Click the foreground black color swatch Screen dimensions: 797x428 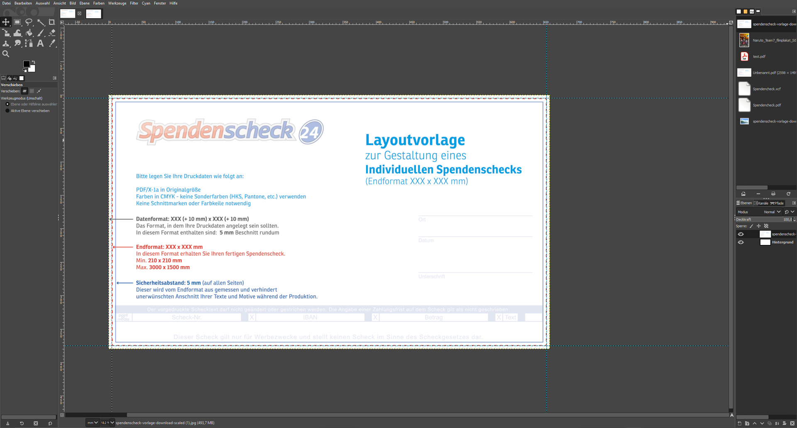tap(26, 64)
